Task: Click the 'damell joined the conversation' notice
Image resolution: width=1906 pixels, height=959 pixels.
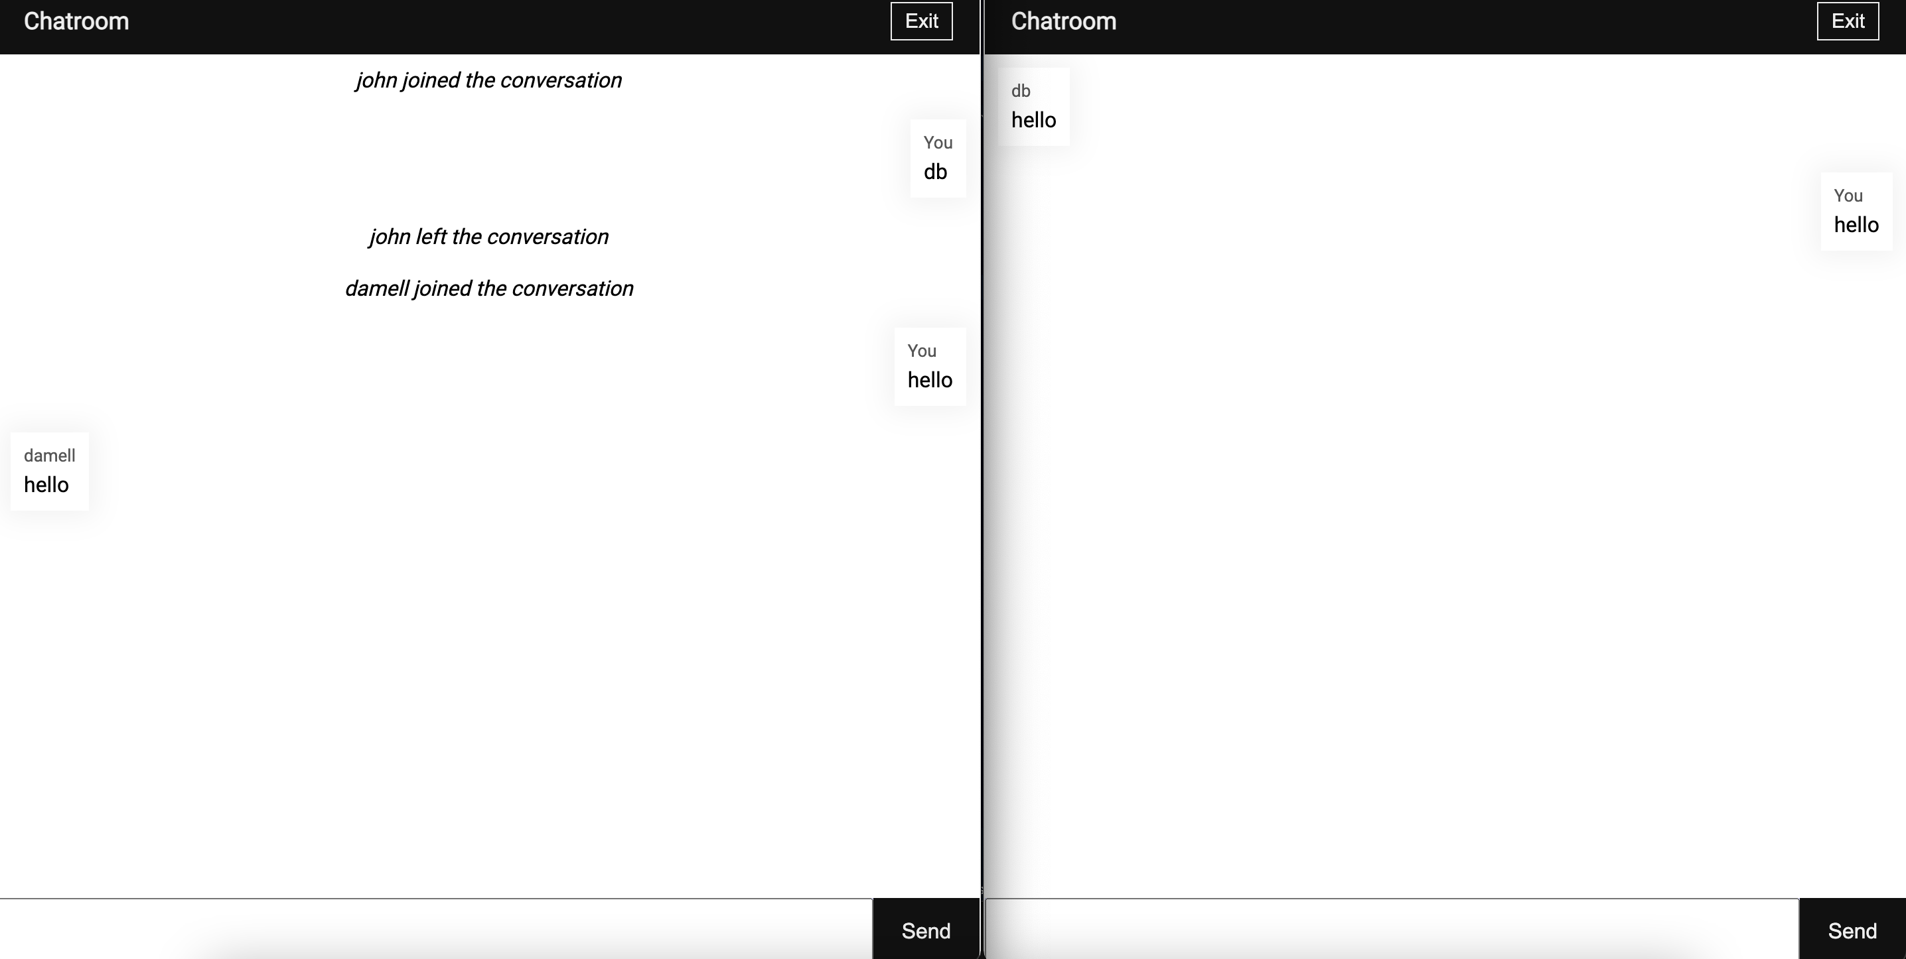Action: coord(489,288)
